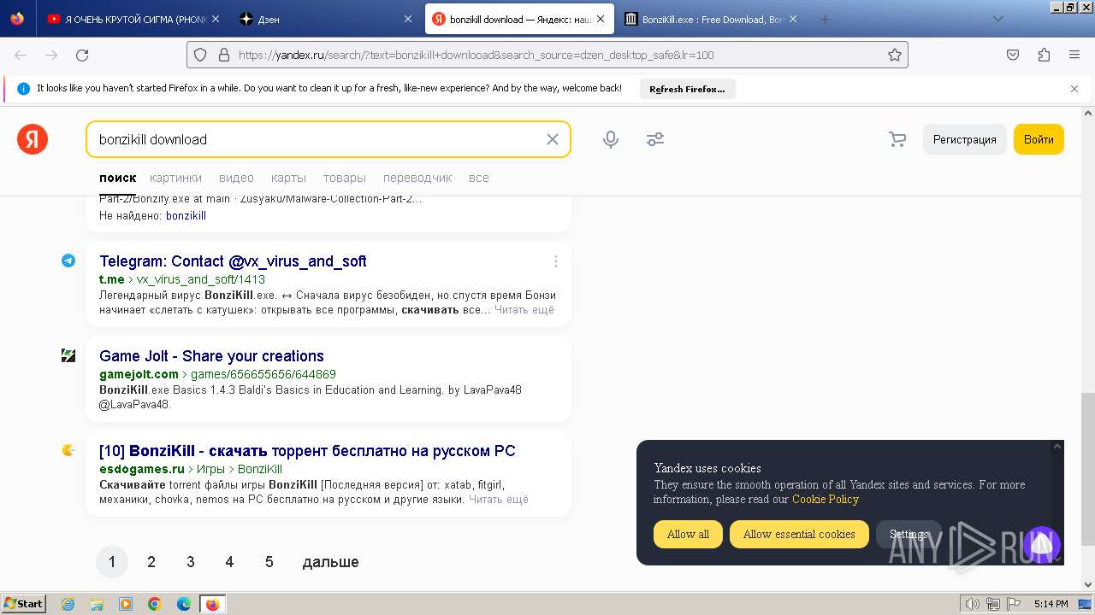1095x615 pixels.
Task: Open Windows Explorer from taskbar
Action: pyautogui.click(x=97, y=604)
